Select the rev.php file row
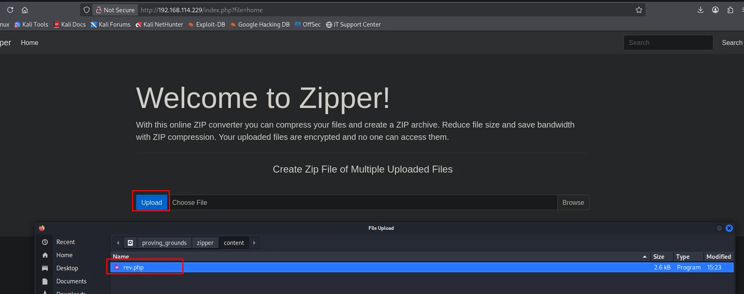The height and width of the screenshot is (294, 744). (422, 267)
